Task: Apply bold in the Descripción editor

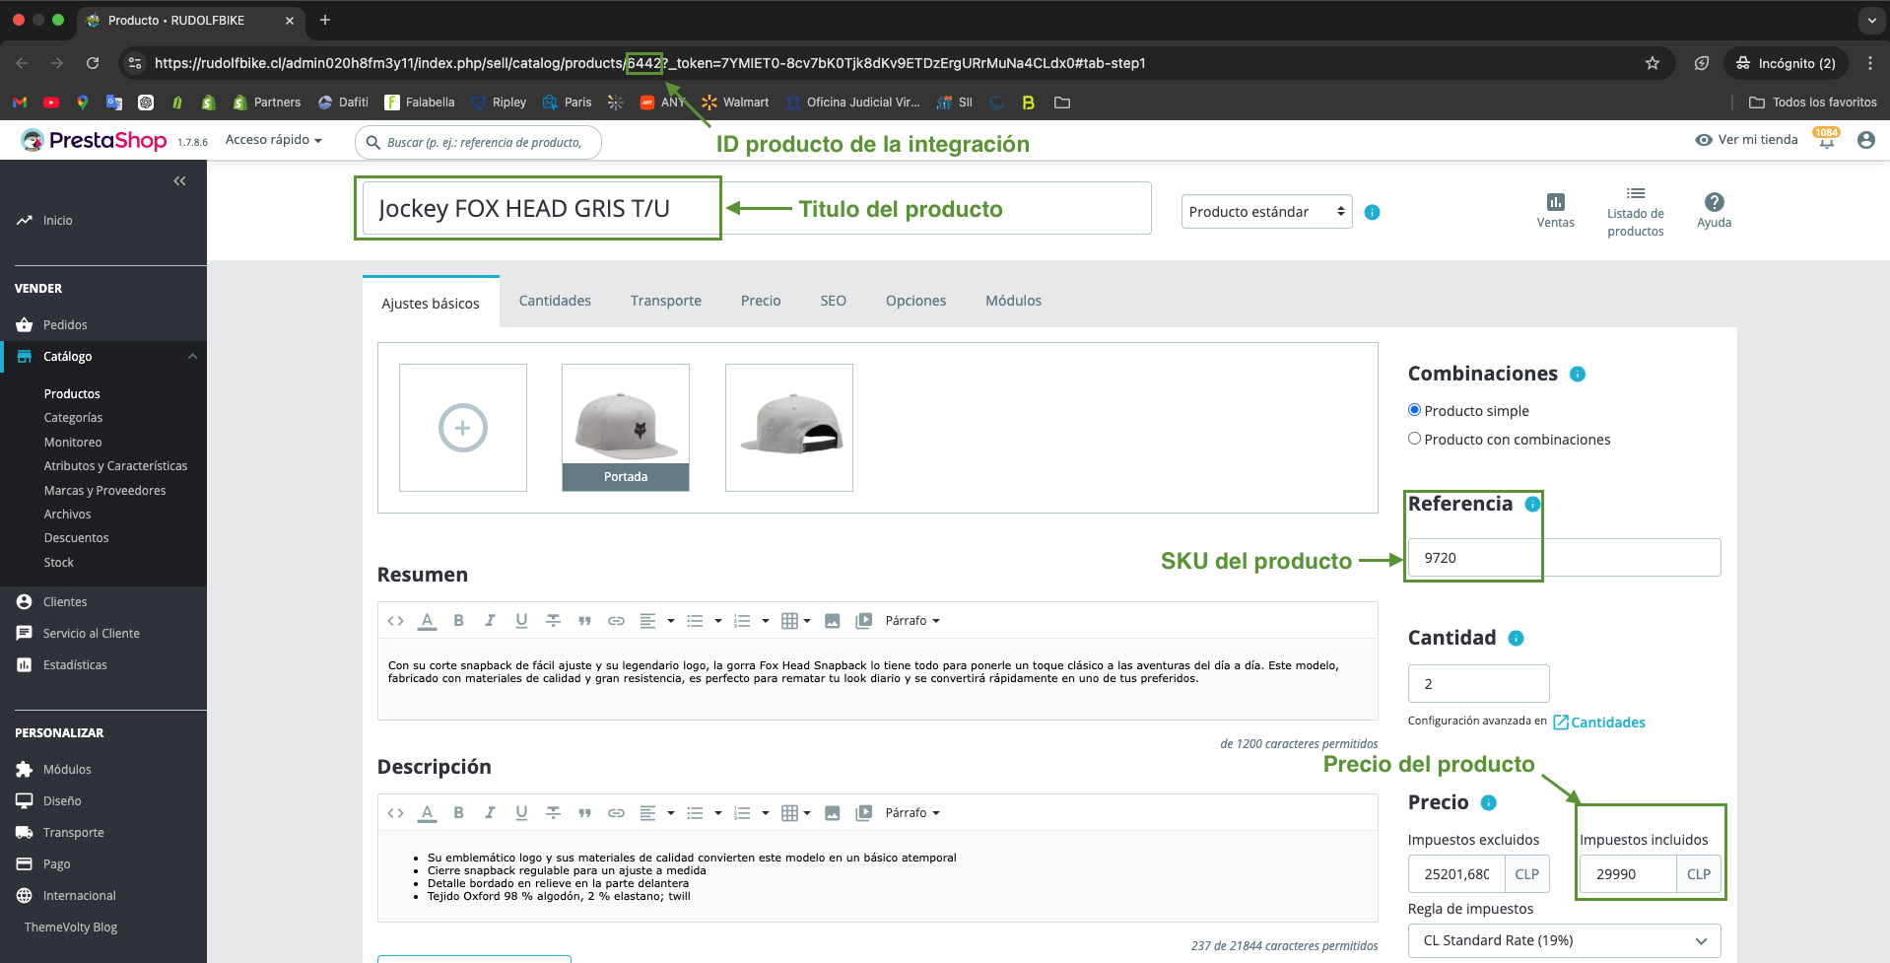Action: coord(458,813)
